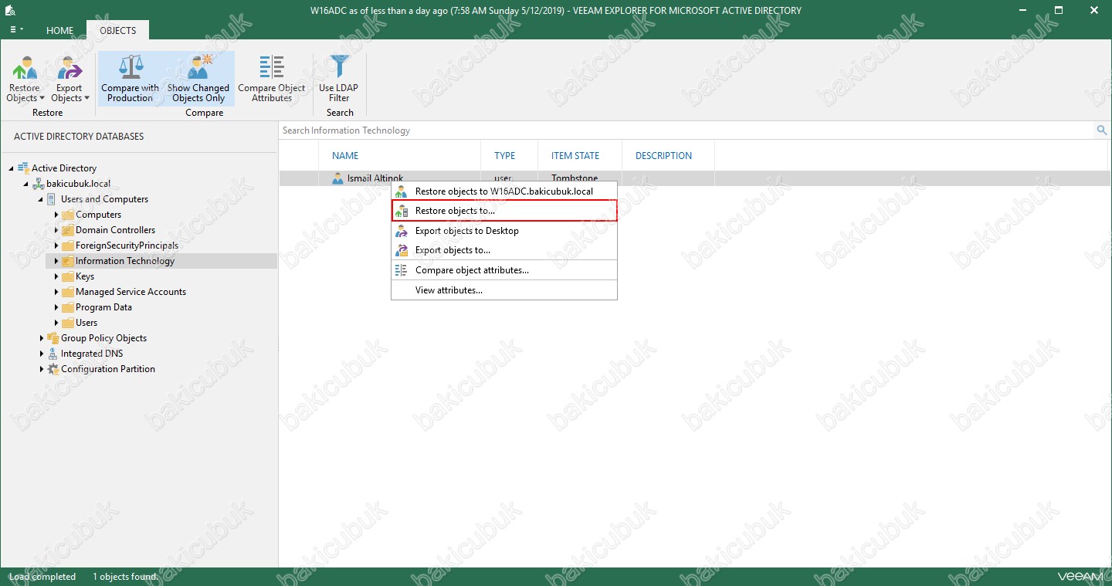The height and width of the screenshot is (586, 1112).
Task: Choose Export objects to Desktop
Action: pyautogui.click(x=504, y=231)
